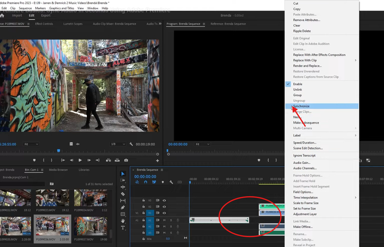Toggle V3 track output eye
The height and width of the screenshot is (247, 384).
164,200
